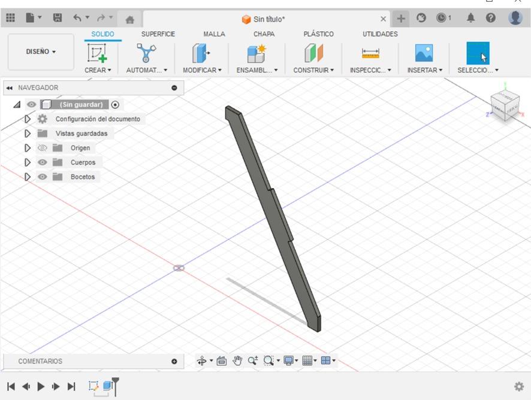Collapse the Navegador panel with the minus button
The width and height of the screenshot is (531, 400).
[x=174, y=88]
